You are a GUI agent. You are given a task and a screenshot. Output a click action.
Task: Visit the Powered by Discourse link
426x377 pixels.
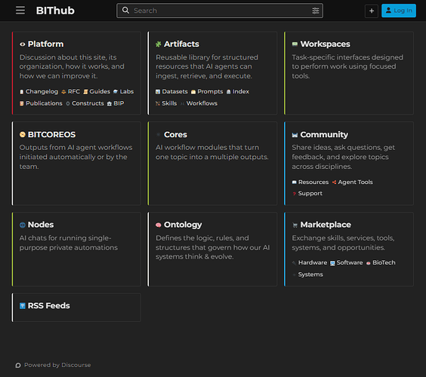(57, 365)
